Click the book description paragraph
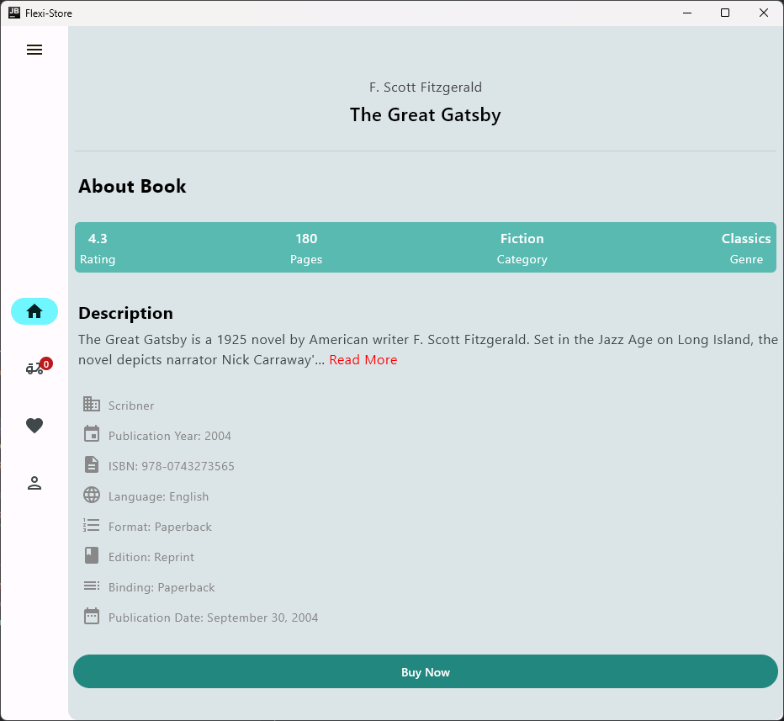The height and width of the screenshot is (721, 784). click(x=428, y=349)
